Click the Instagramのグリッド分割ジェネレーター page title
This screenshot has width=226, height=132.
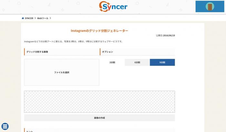(99, 31)
